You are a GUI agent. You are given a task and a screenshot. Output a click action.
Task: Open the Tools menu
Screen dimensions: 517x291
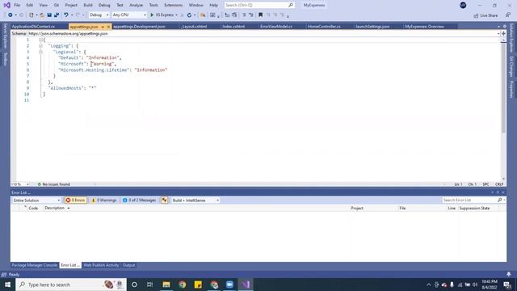pyautogui.click(x=153, y=6)
